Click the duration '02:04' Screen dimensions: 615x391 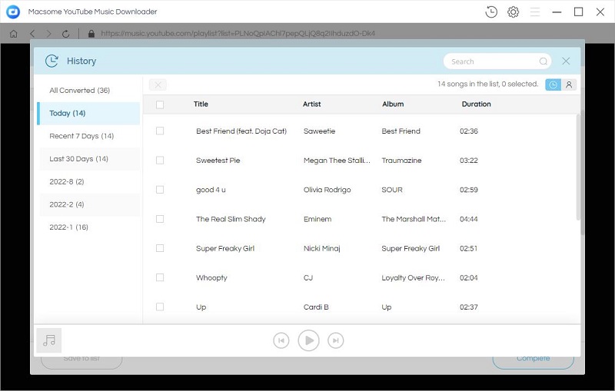coord(469,278)
